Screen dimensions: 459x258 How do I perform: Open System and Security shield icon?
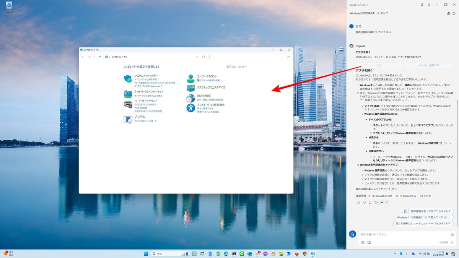pyautogui.click(x=128, y=79)
